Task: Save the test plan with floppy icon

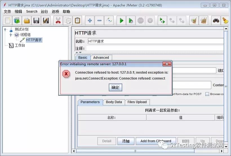Action: pyautogui.click(x=36, y=21)
